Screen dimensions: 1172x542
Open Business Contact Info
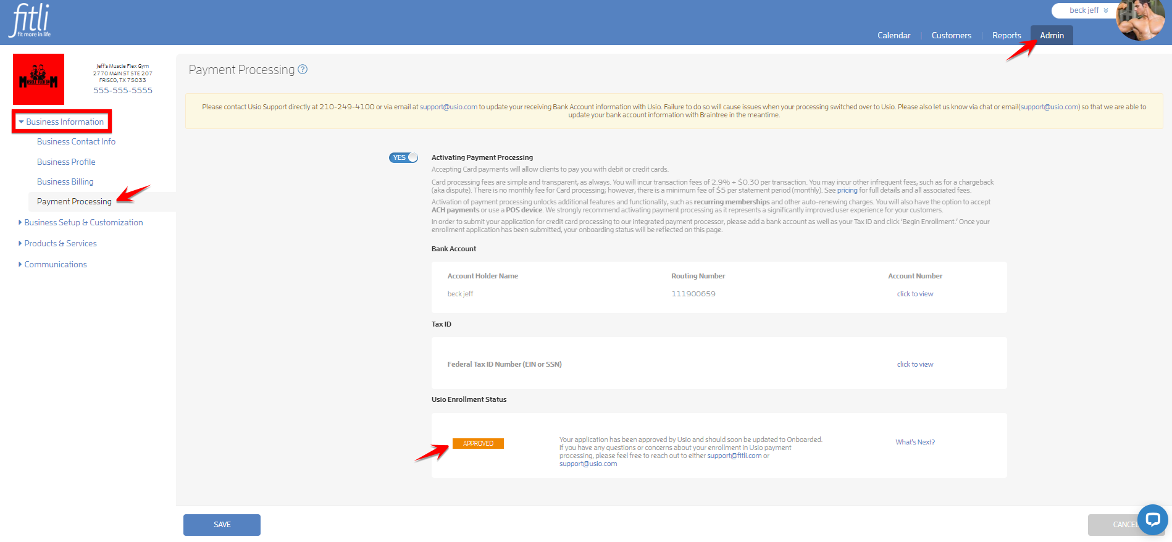76,141
